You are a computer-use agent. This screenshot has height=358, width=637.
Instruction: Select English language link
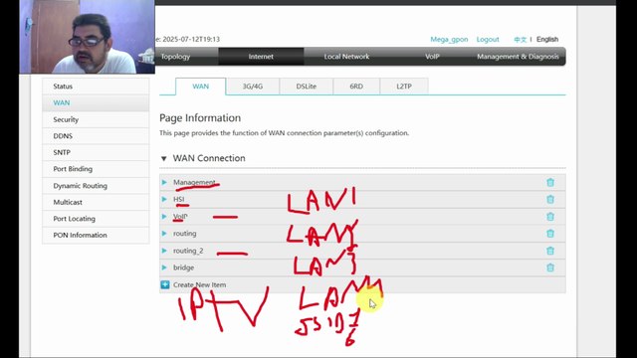547,40
